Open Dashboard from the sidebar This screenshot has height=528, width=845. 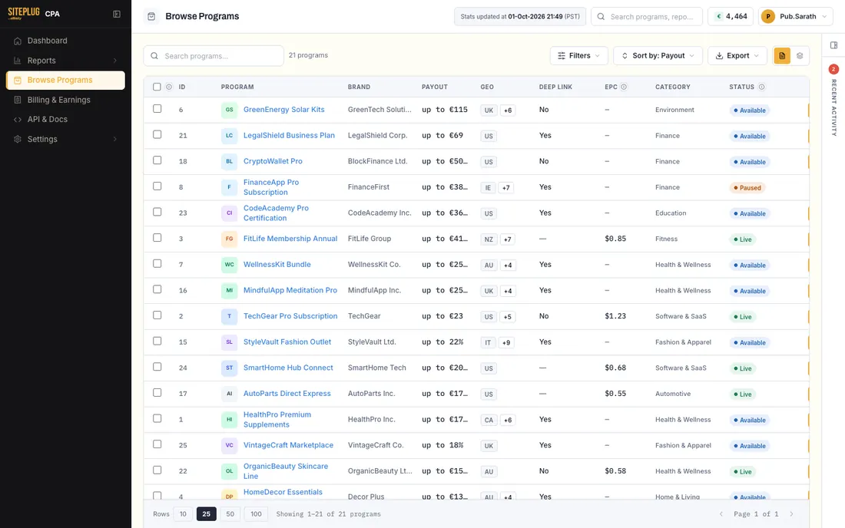point(65,41)
